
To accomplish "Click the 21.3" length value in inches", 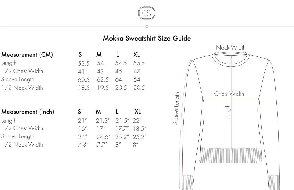I will click(x=103, y=120).
